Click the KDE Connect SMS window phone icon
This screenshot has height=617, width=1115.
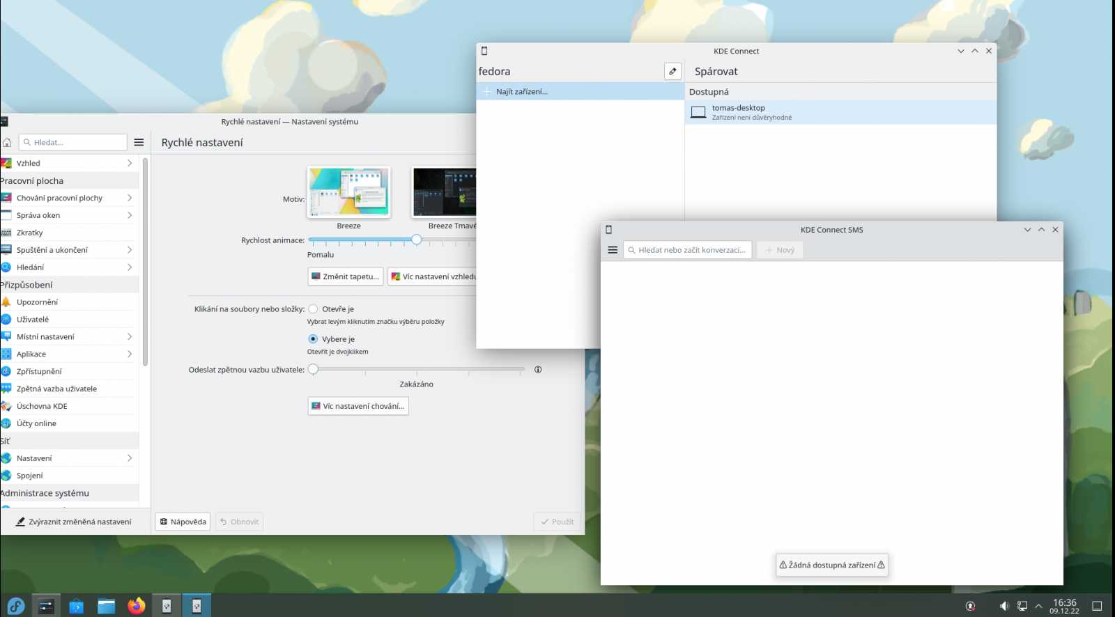coord(608,230)
